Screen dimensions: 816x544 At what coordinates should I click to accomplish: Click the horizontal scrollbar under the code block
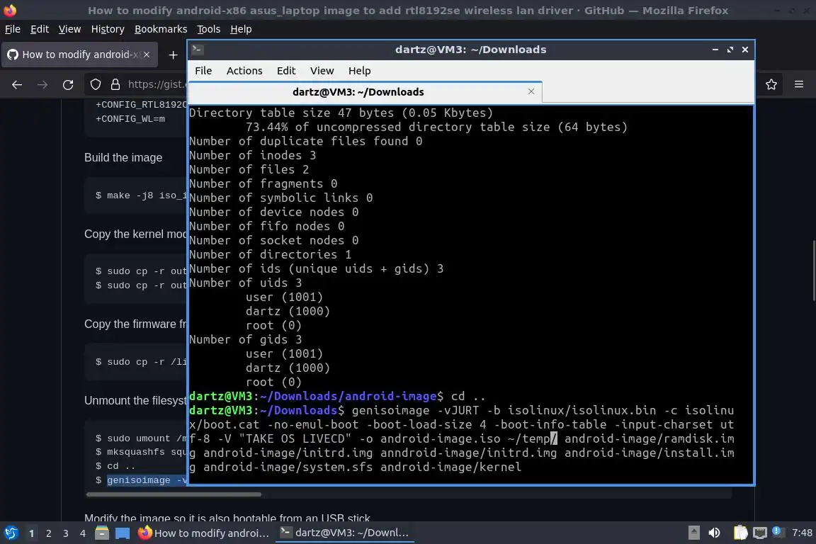(174, 494)
